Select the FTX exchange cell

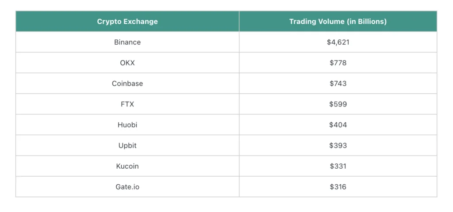[127, 104]
